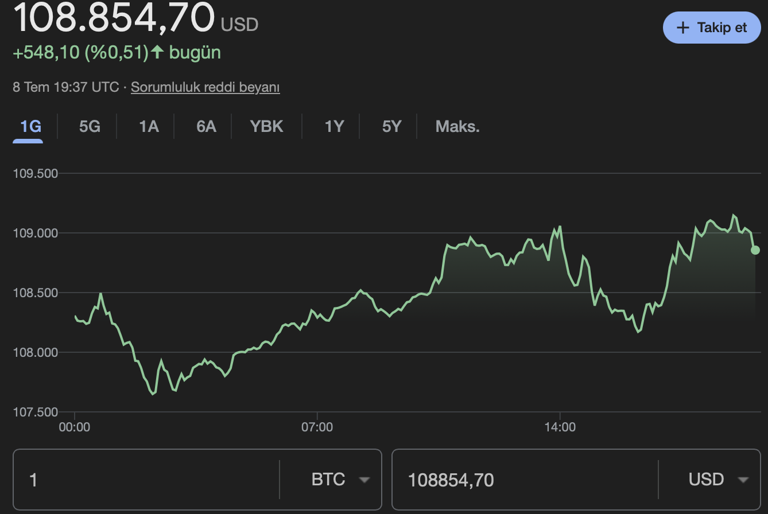Switch to the 1Y time range tab

334,126
